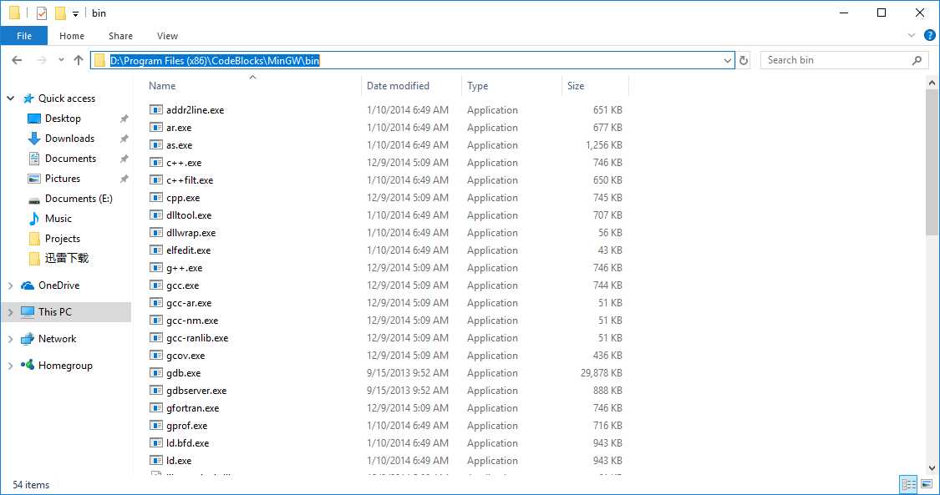Select the c++.exe file icon

(x=156, y=163)
